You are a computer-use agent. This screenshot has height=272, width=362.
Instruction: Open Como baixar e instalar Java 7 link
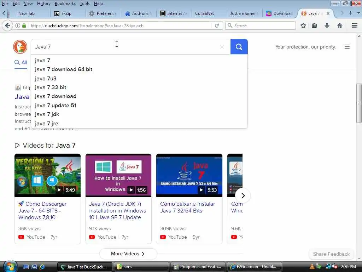[x=187, y=207]
